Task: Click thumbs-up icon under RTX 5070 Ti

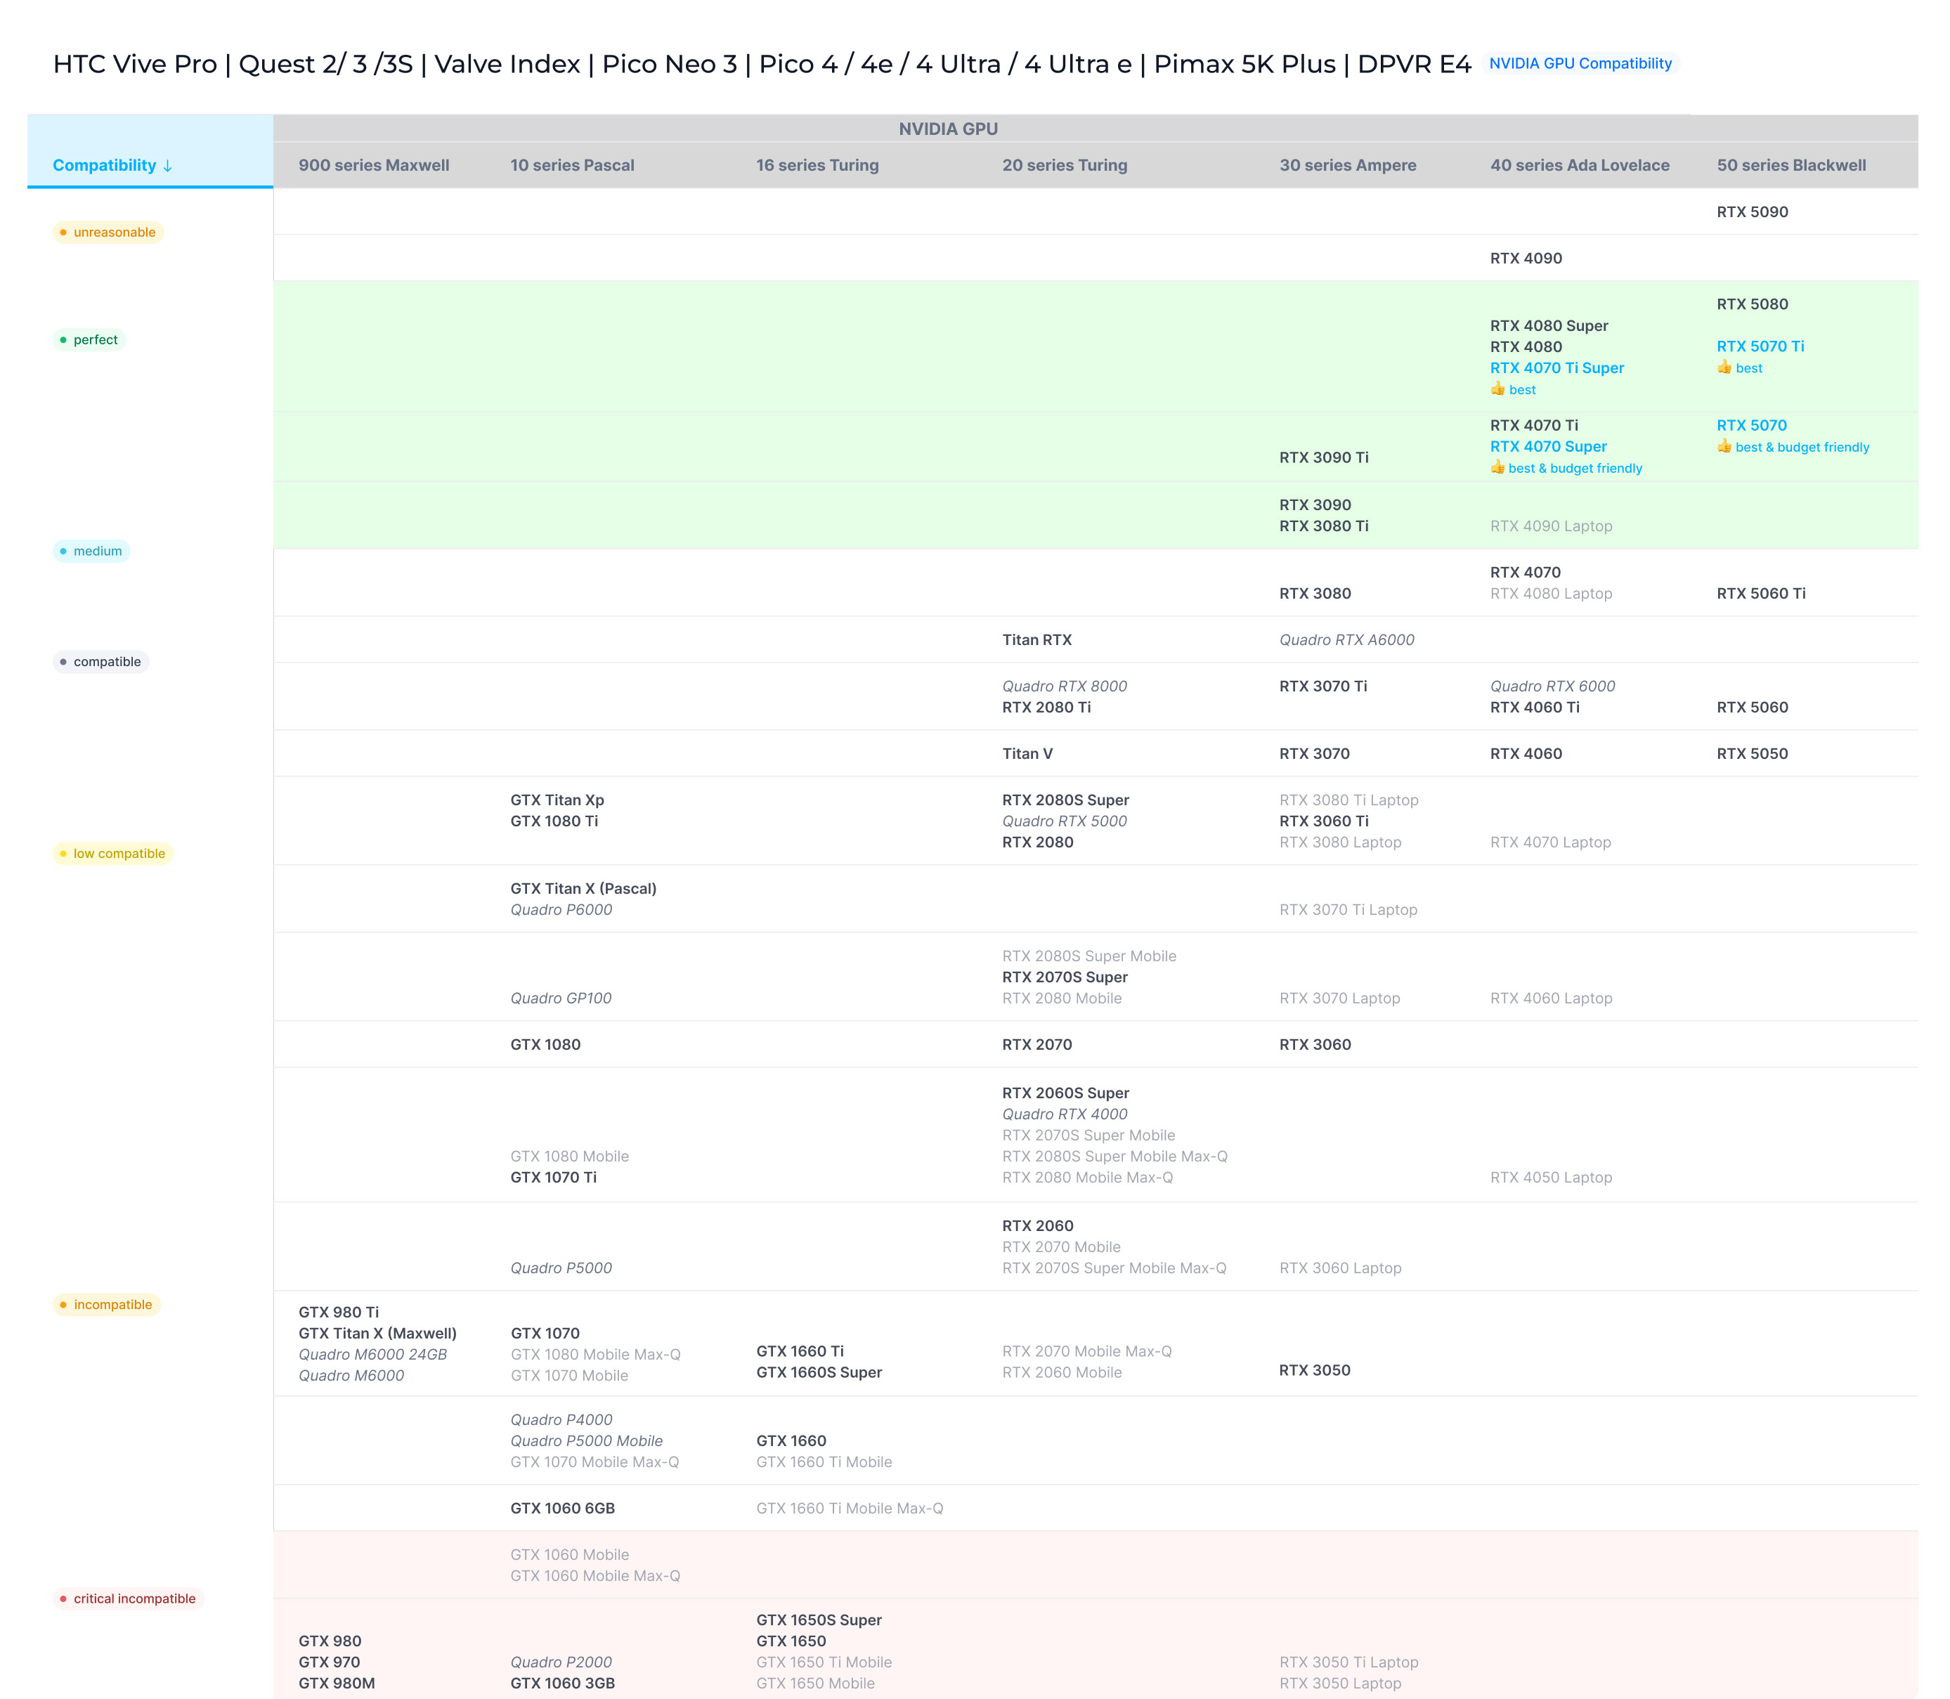Action: pos(1724,367)
